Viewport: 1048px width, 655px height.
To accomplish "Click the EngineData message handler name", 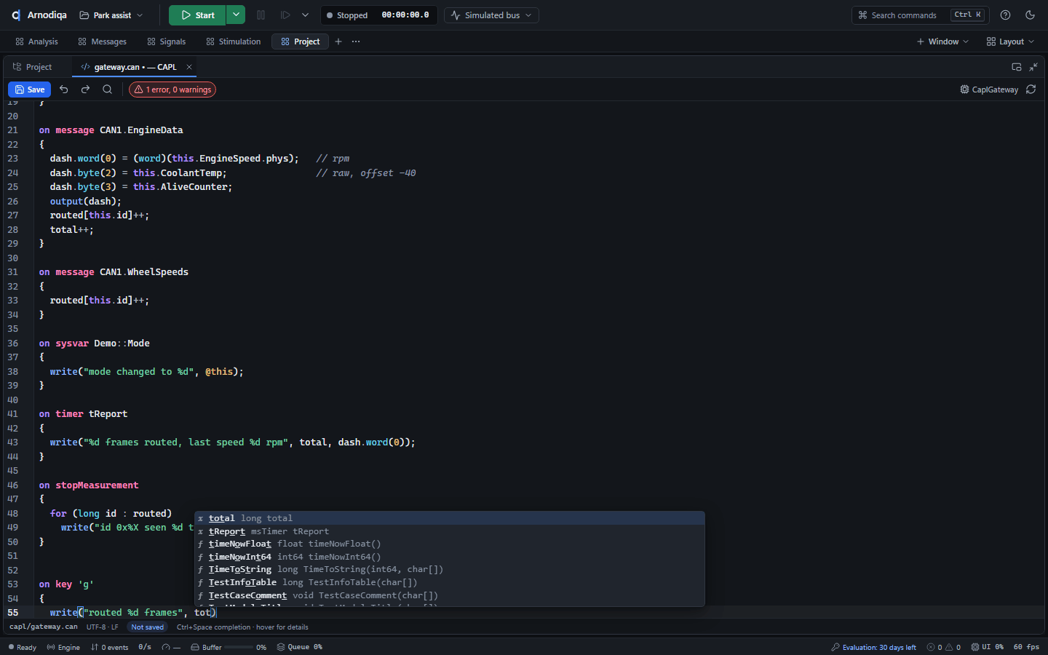I will click(x=155, y=130).
